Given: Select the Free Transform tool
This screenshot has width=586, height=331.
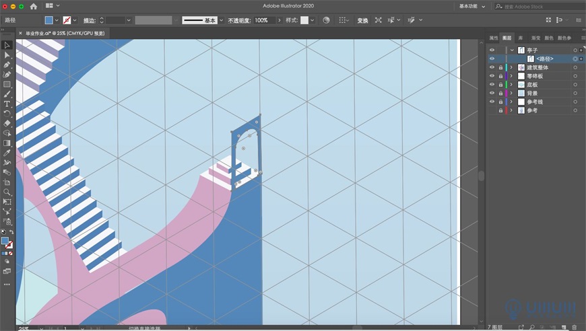Looking at the screenshot, I should pos(7,202).
